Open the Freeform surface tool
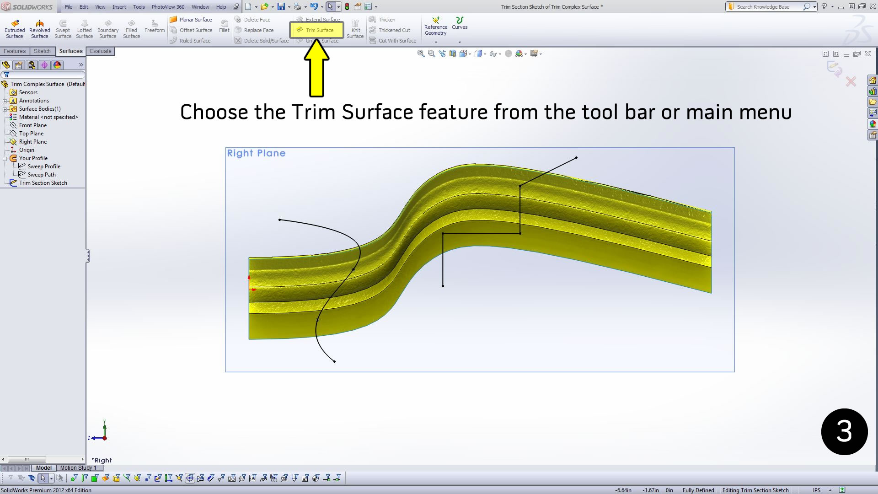The height and width of the screenshot is (494, 878). [154, 27]
